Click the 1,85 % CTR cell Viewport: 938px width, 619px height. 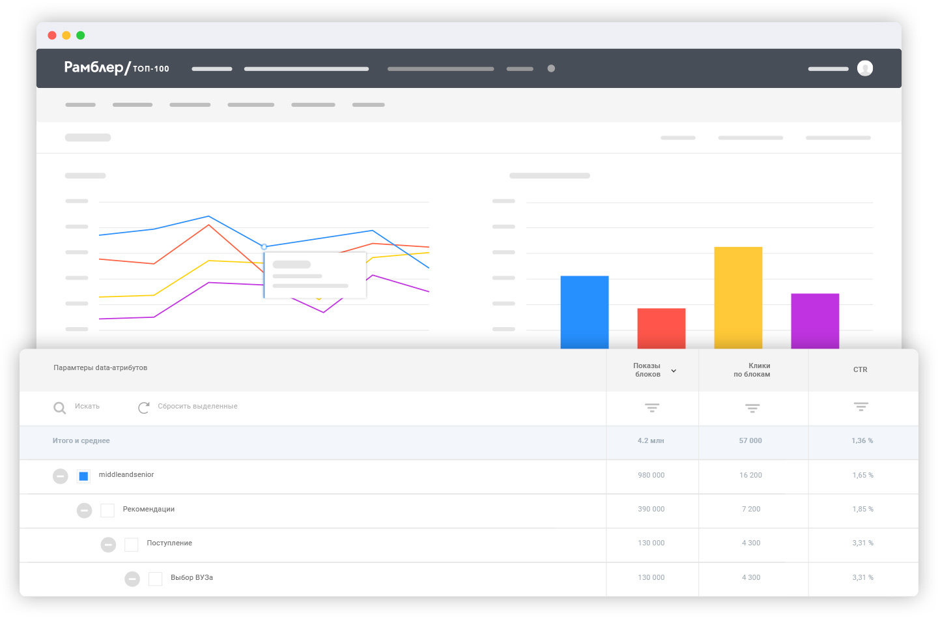(x=863, y=509)
